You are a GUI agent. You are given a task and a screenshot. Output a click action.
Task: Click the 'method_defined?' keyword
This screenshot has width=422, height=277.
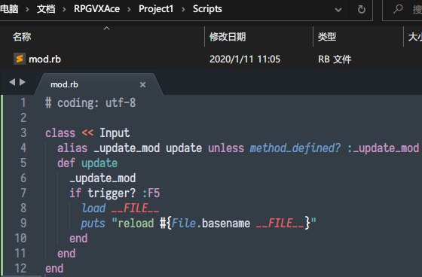click(295, 148)
